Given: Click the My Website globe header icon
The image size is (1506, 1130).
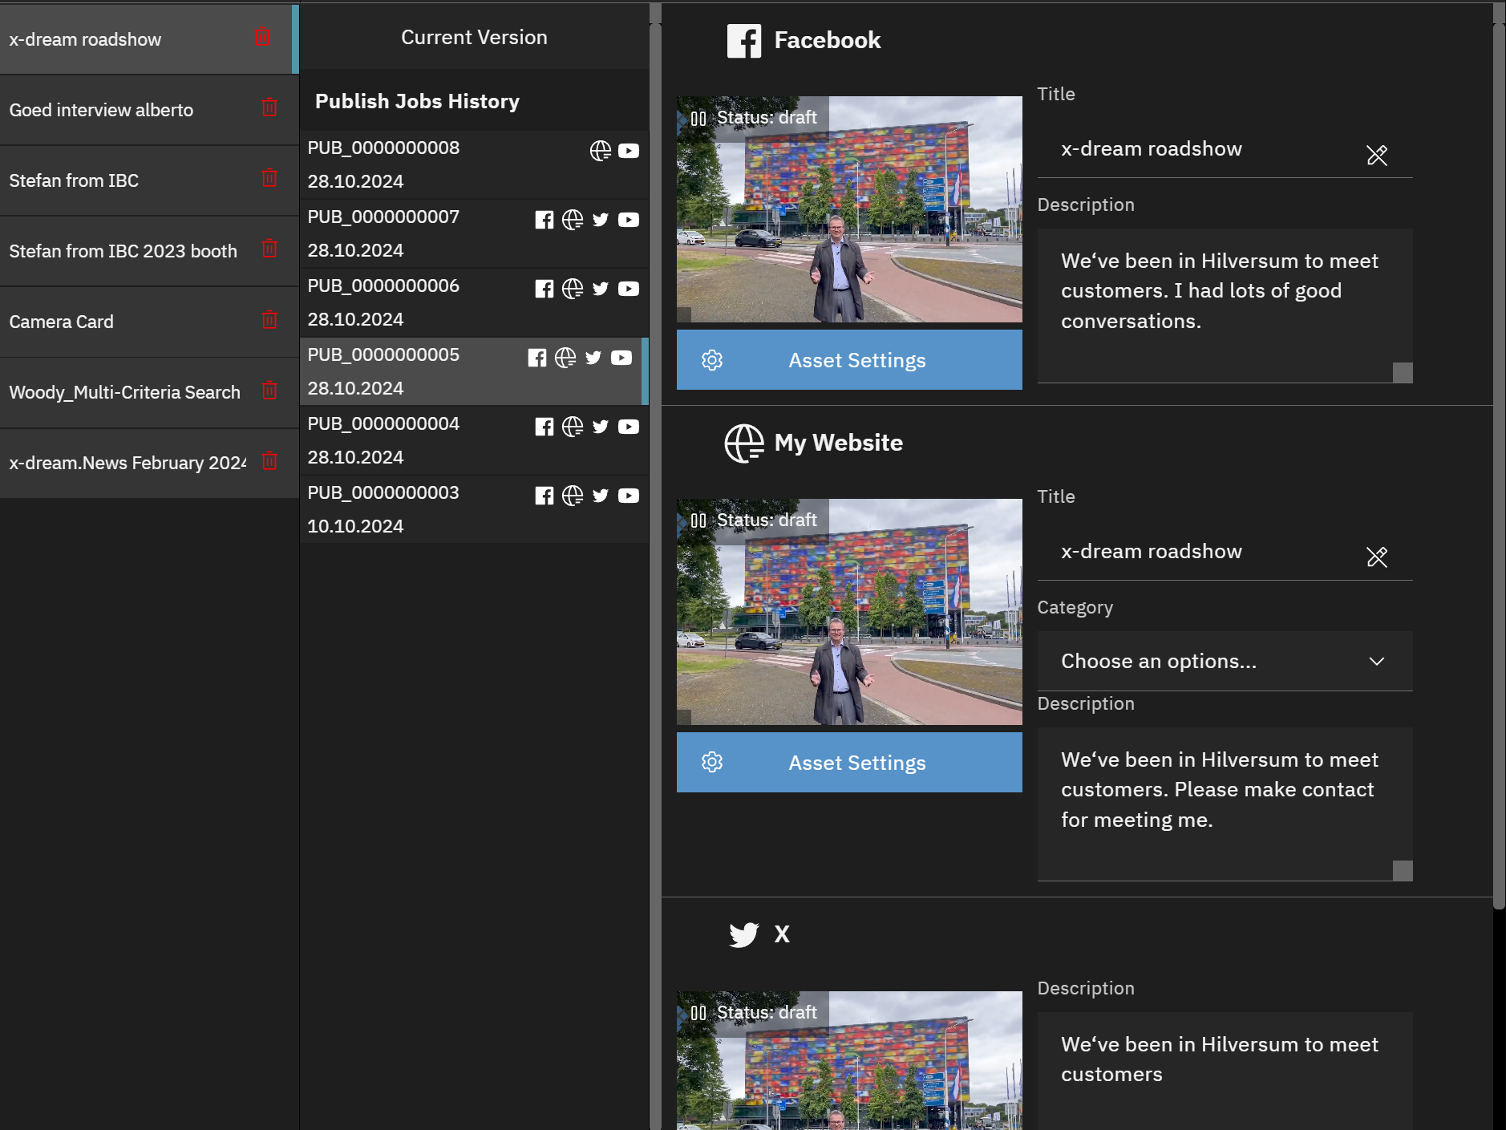Looking at the screenshot, I should click(x=744, y=443).
